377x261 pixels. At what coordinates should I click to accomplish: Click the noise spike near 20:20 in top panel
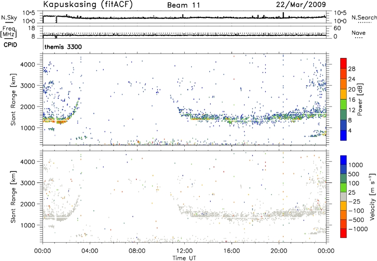click(x=283, y=15)
